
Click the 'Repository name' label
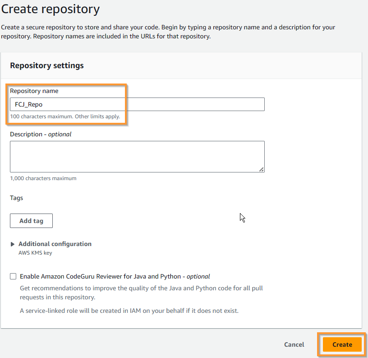[34, 91]
